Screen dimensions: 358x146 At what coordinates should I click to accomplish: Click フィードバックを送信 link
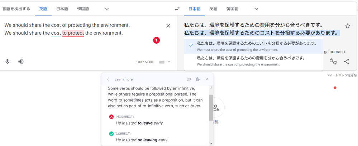tap(342, 75)
